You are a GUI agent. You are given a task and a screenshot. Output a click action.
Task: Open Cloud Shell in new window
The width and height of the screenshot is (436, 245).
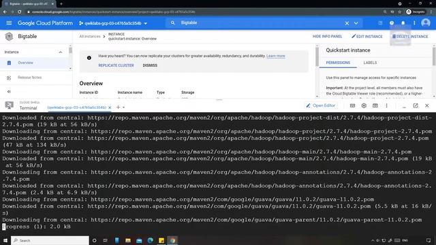[416, 105]
